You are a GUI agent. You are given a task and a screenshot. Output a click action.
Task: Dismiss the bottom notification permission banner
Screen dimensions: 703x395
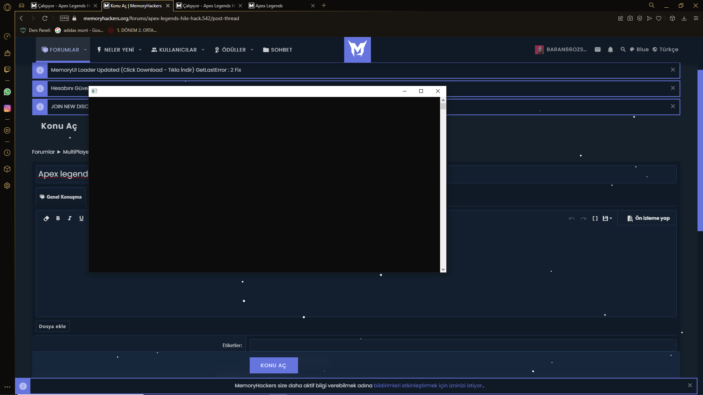click(x=690, y=385)
